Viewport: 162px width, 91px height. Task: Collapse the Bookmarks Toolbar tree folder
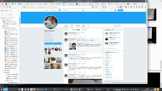tap(1, 18)
